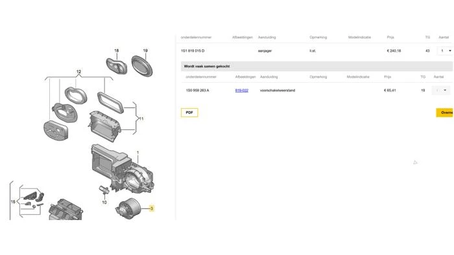
Task: Click the 'Wordt vaak samen gekocht' section bar
Action: pyautogui.click(x=317, y=66)
